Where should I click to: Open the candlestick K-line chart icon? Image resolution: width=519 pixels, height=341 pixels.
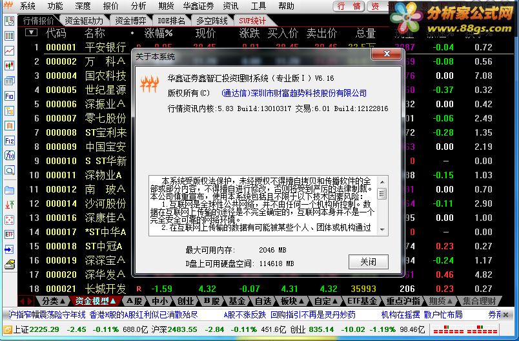click(9, 65)
